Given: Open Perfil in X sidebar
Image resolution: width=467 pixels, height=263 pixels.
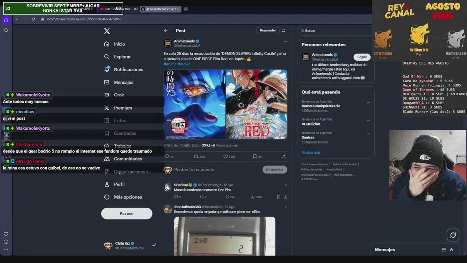Looking at the screenshot, I should 114,184.
